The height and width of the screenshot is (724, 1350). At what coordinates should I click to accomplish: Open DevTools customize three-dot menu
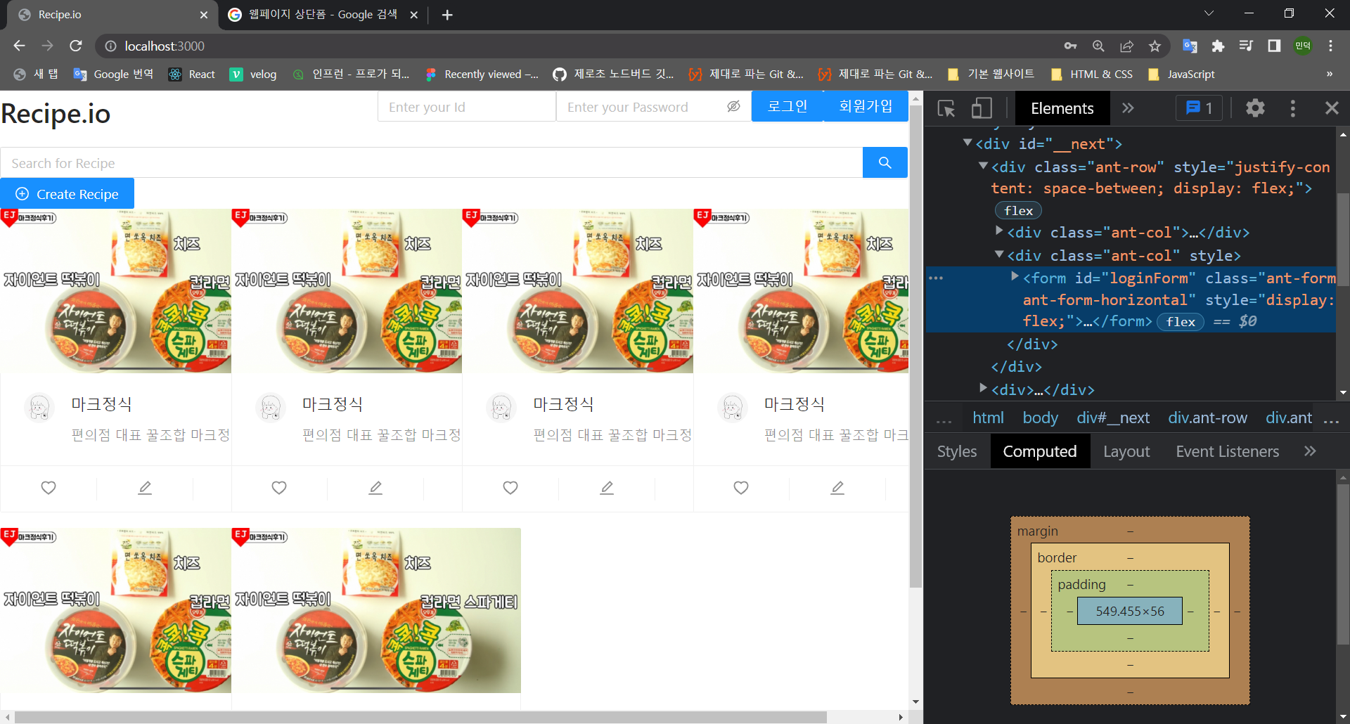1292,108
